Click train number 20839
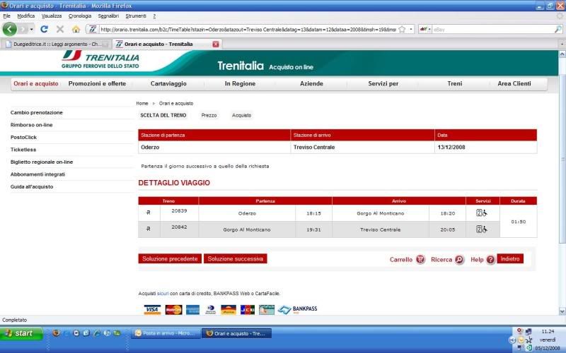This screenshot has width=566, height=353. point(179,210)
